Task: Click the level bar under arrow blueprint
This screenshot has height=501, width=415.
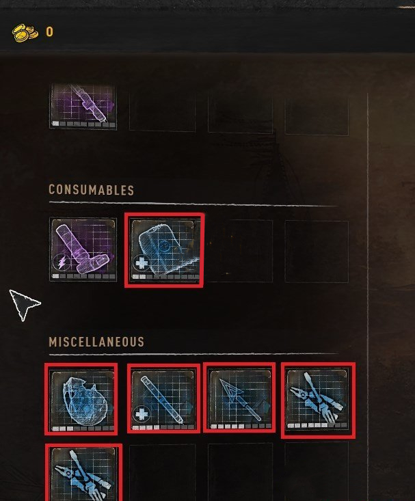Action: pos(241,426)
